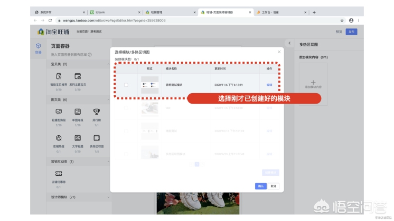Click the faded blue button above 确认
Image resolution: width=394 pixels, height=221 pixels.
click(270, 173)
